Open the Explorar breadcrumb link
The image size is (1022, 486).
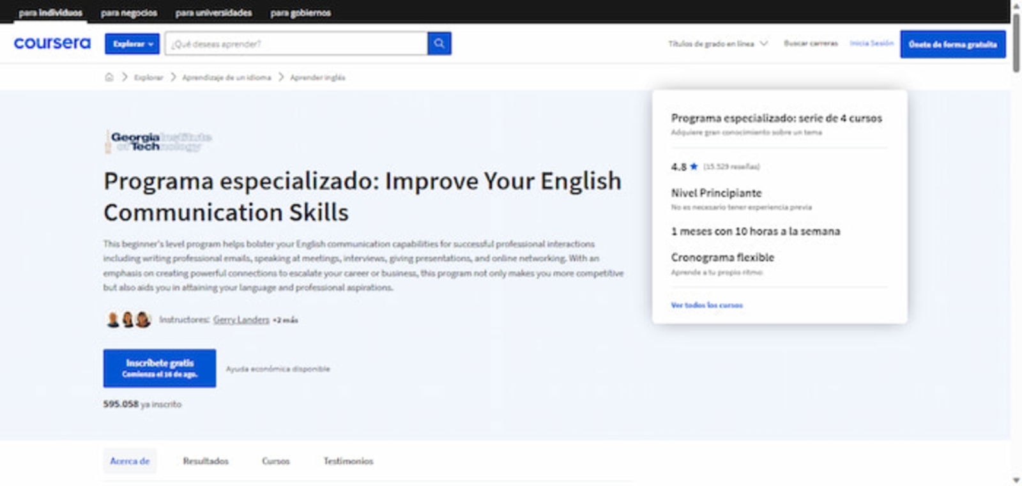148,77
